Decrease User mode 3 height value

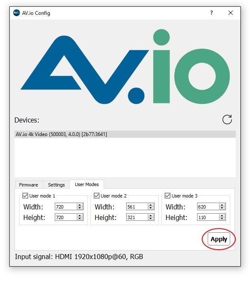222,219
